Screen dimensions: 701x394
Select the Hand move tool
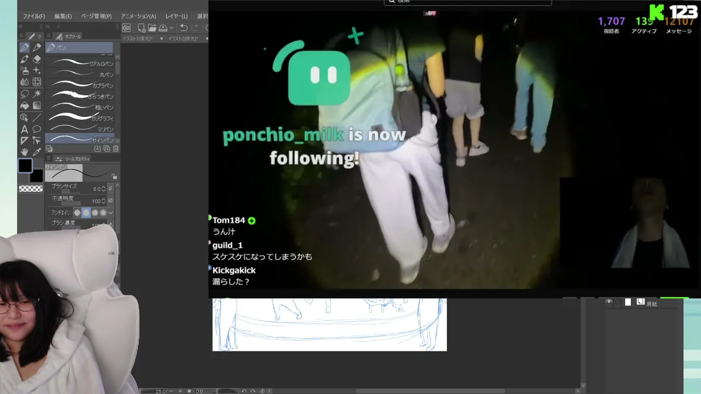(x=25, y=152)
